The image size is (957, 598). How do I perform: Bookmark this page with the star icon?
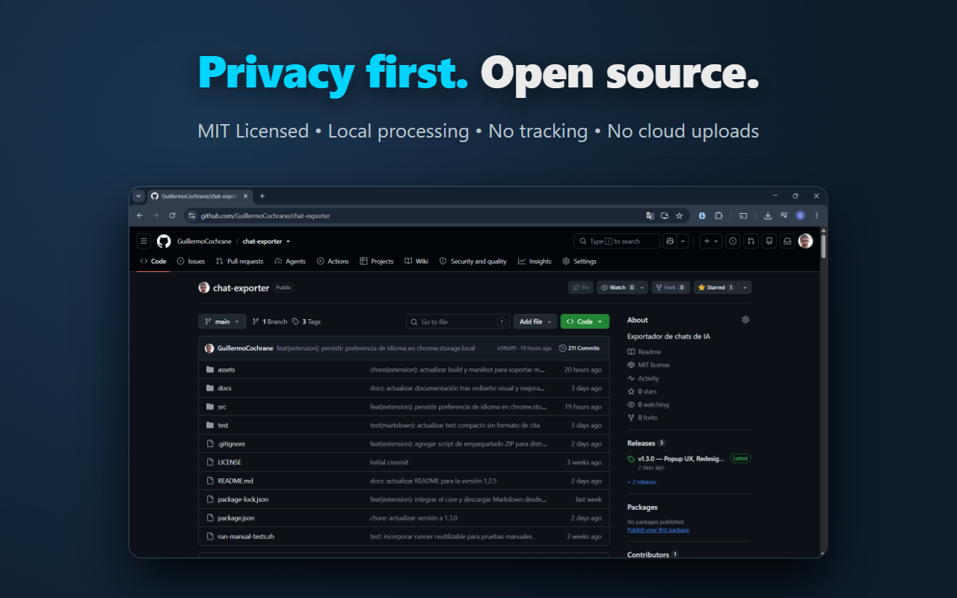pyautogui.click(x=679, y=215)
